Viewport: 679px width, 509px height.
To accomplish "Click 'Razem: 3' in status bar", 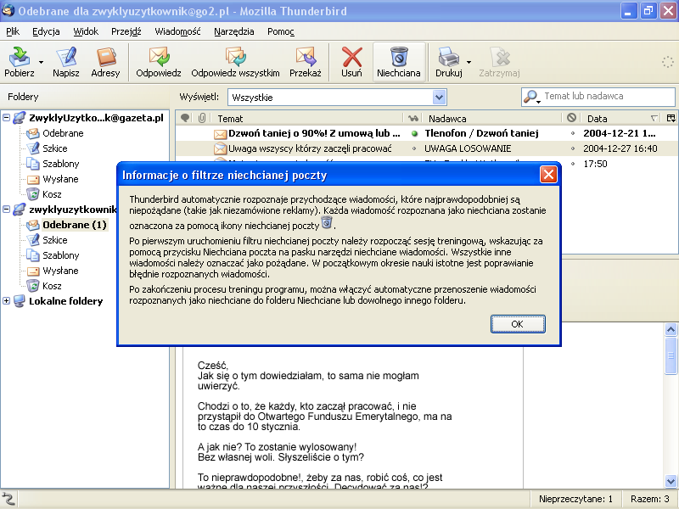I will (x=649, y=499).
